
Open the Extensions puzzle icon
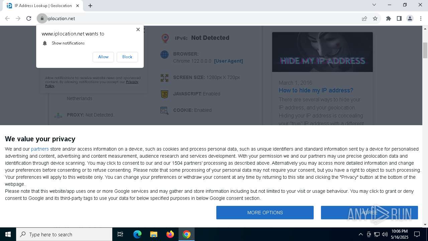pos(389,18)
